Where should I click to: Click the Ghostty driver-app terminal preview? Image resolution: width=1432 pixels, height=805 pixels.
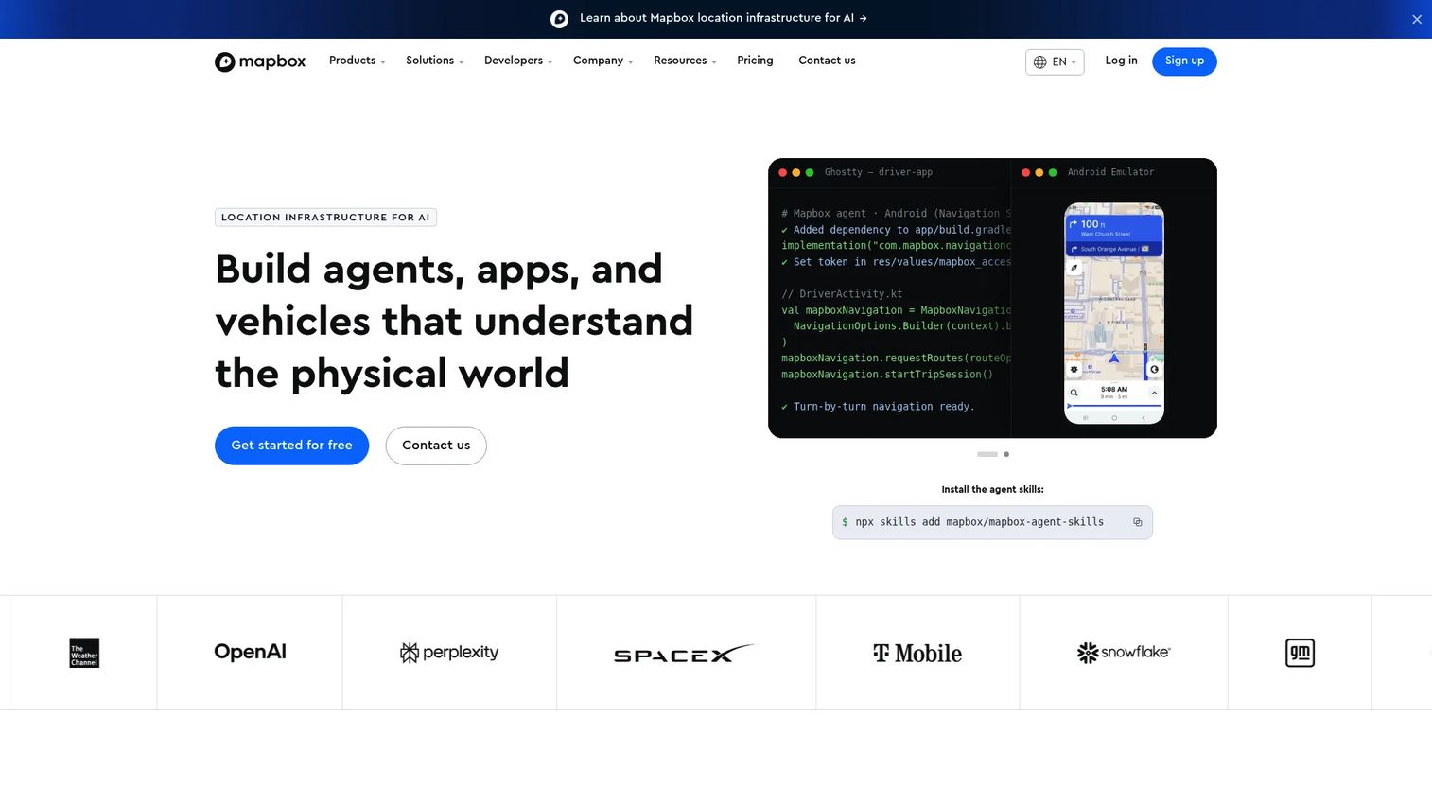889,298
